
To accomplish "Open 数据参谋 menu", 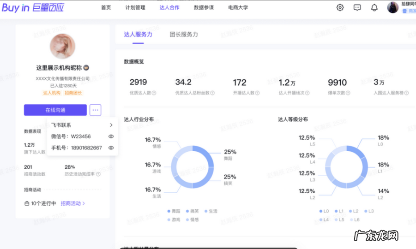I will (204, 8).
